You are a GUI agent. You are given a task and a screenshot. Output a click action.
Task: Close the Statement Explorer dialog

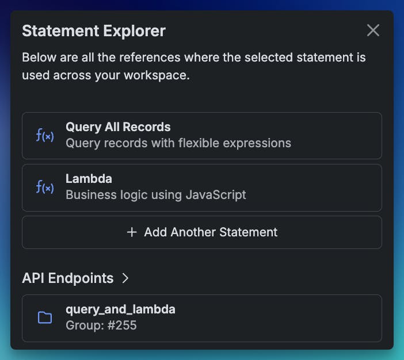click(373, 30)
